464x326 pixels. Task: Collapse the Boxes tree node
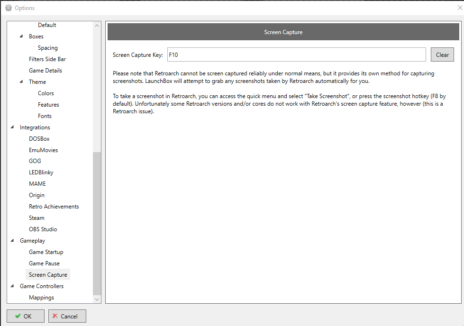tap(21, 36)
